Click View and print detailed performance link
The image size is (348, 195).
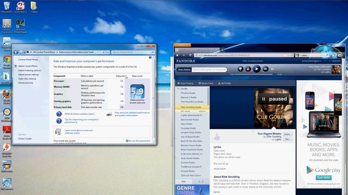[x=132, y=114]
